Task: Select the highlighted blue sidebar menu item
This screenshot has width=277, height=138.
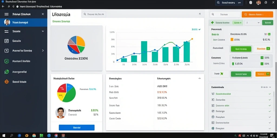Action: 24,23
